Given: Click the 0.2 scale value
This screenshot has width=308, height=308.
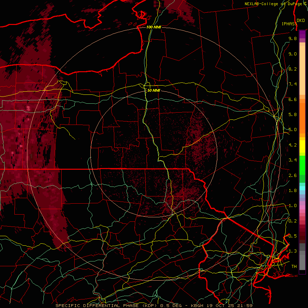Looking at the screenshot, I should pos(293,221).
